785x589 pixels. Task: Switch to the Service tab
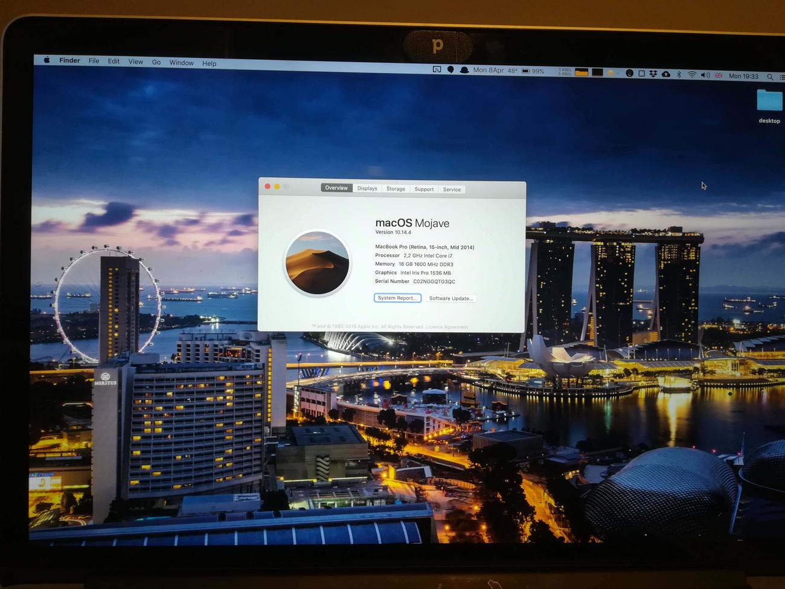[x=452, y=190]
